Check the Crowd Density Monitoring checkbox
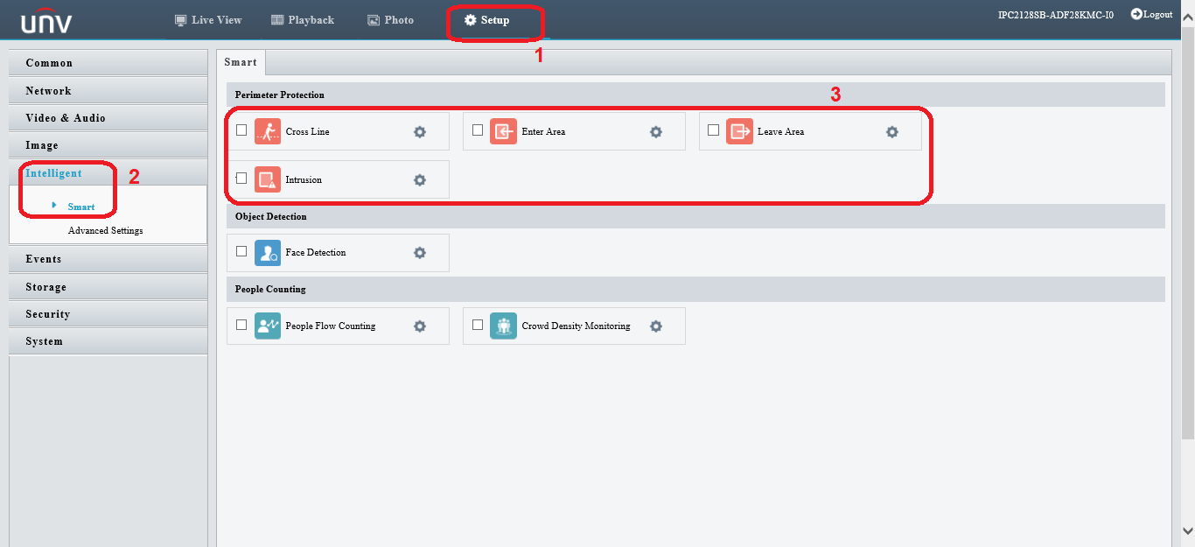The width and height of the screenshot is (1195, 547). [478, 325]
